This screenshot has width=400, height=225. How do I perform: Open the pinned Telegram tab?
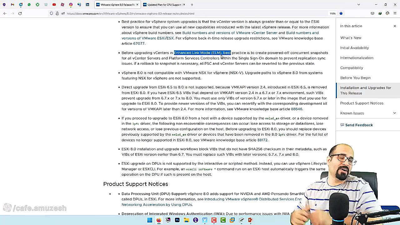click(21, 5)
